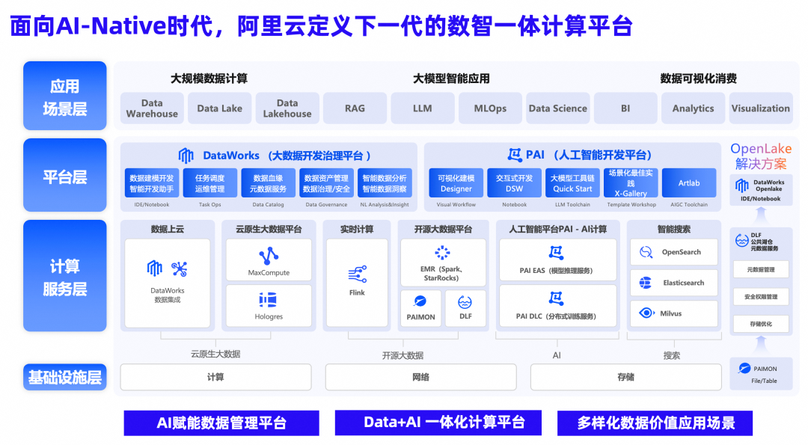Select the DLF icon under 开源大数据平台
The image size is (808, 445).
[465, 302]
